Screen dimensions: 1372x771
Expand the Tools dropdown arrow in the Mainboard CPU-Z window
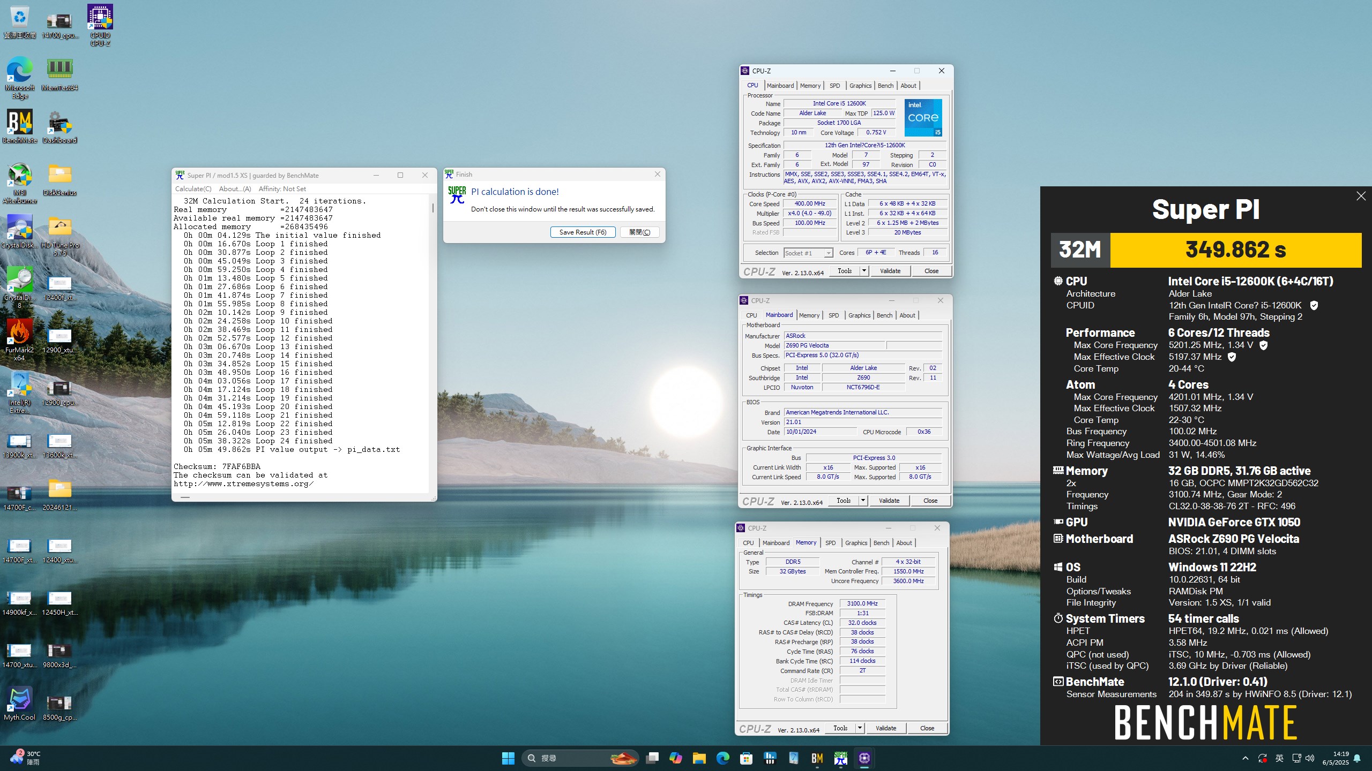(863, 501)
